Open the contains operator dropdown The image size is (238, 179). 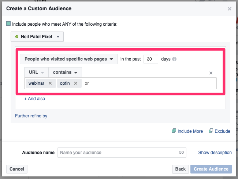point(65,72)
